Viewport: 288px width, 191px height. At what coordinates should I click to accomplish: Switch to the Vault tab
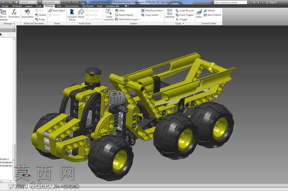tap(100, 6)
